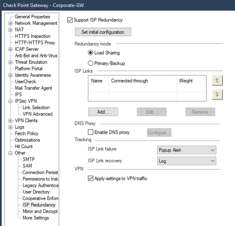Open Platform Portal page
235x226 pixels.
click(29, 69)
